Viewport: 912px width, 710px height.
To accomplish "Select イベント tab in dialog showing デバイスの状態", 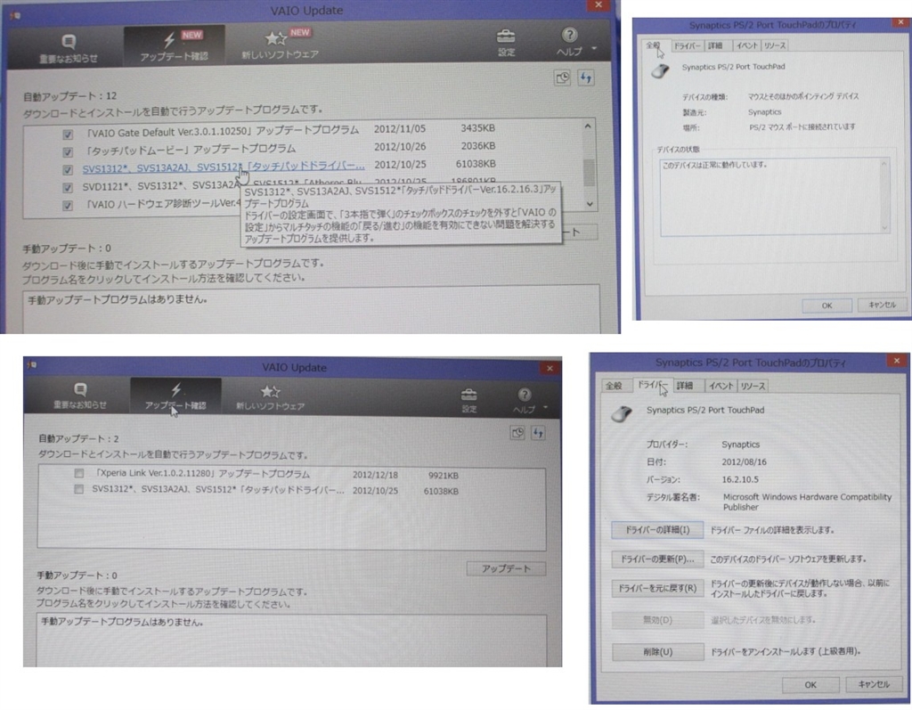I will pyautogui.click(x=746, y=45).
